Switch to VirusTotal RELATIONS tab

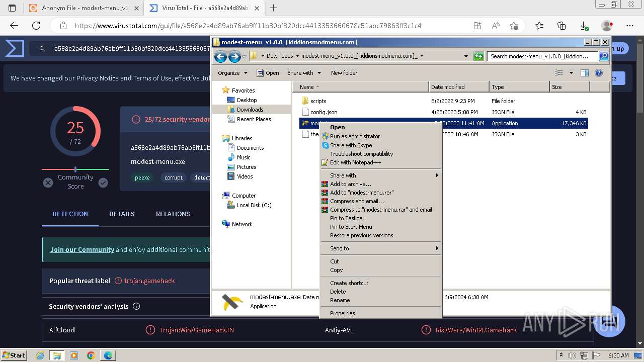coord(173,214)
